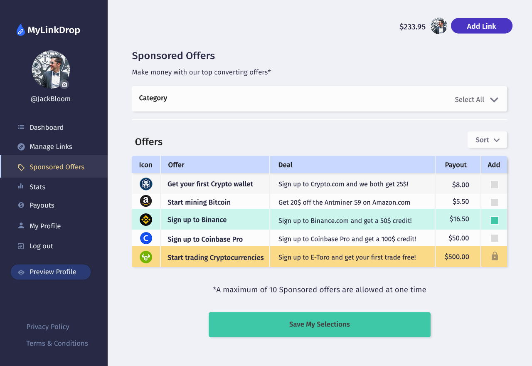Open the Payouts page
This screenshot has height=366, width=532.
[x=42, y=205]
